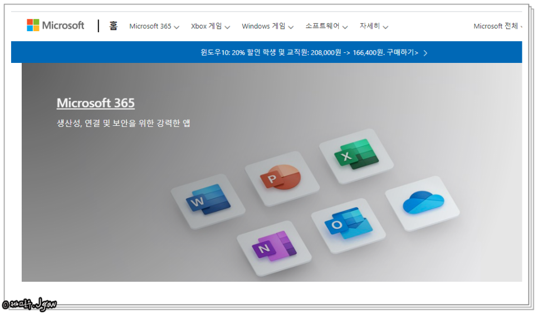Viewport: 538px width, 314px height.
Task: Click the arrow at end of blue banner
Action: click(425, 53)
